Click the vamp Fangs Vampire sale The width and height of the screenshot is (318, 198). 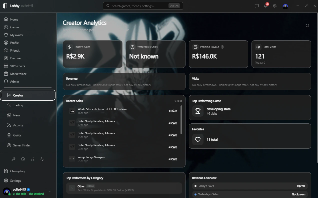coord(123,159)
